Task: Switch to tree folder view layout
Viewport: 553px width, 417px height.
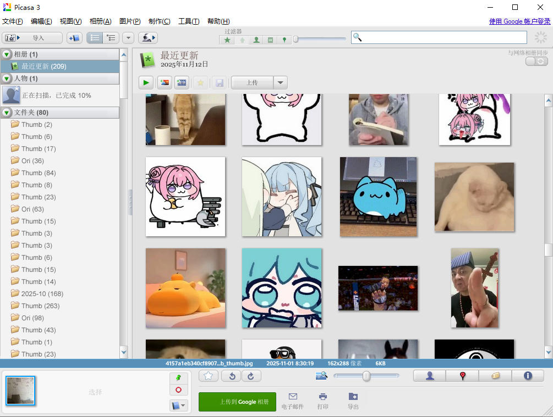Action: point(109,37)
